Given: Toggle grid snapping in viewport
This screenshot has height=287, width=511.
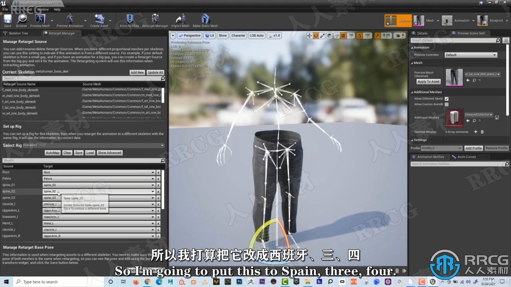Looking at the screenshot, I should tap(343, 35).
